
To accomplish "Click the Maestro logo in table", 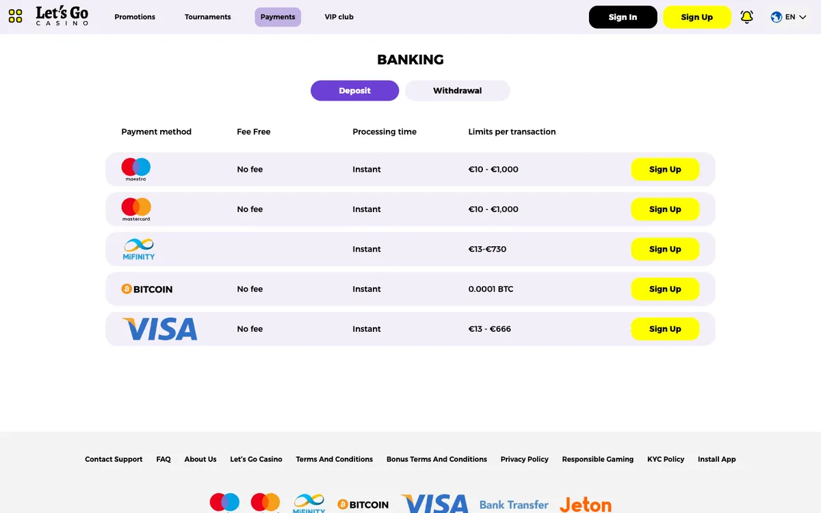I will tap(135, 169).
